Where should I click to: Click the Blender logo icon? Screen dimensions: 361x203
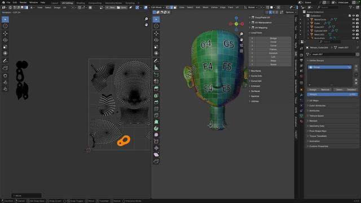[x=3, y=2]
